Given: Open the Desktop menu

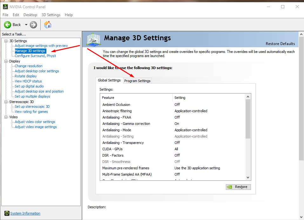Looking at the screenshot, I should tap(30, 15).
